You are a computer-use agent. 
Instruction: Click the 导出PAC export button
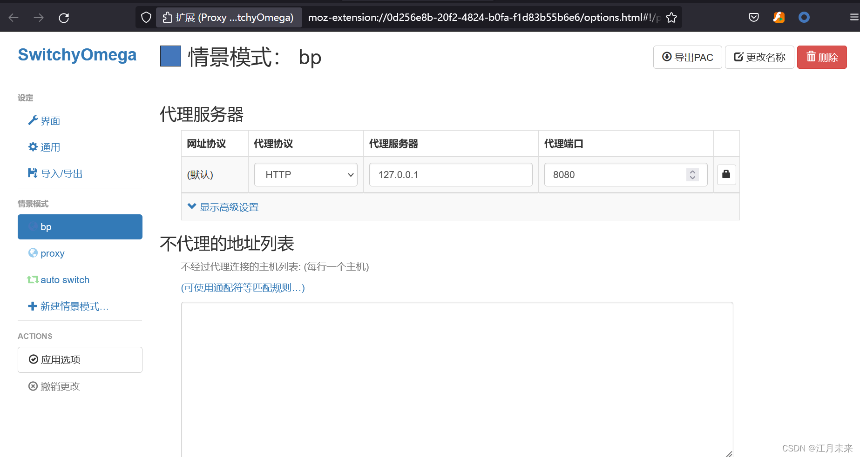[x=688, y=57]
